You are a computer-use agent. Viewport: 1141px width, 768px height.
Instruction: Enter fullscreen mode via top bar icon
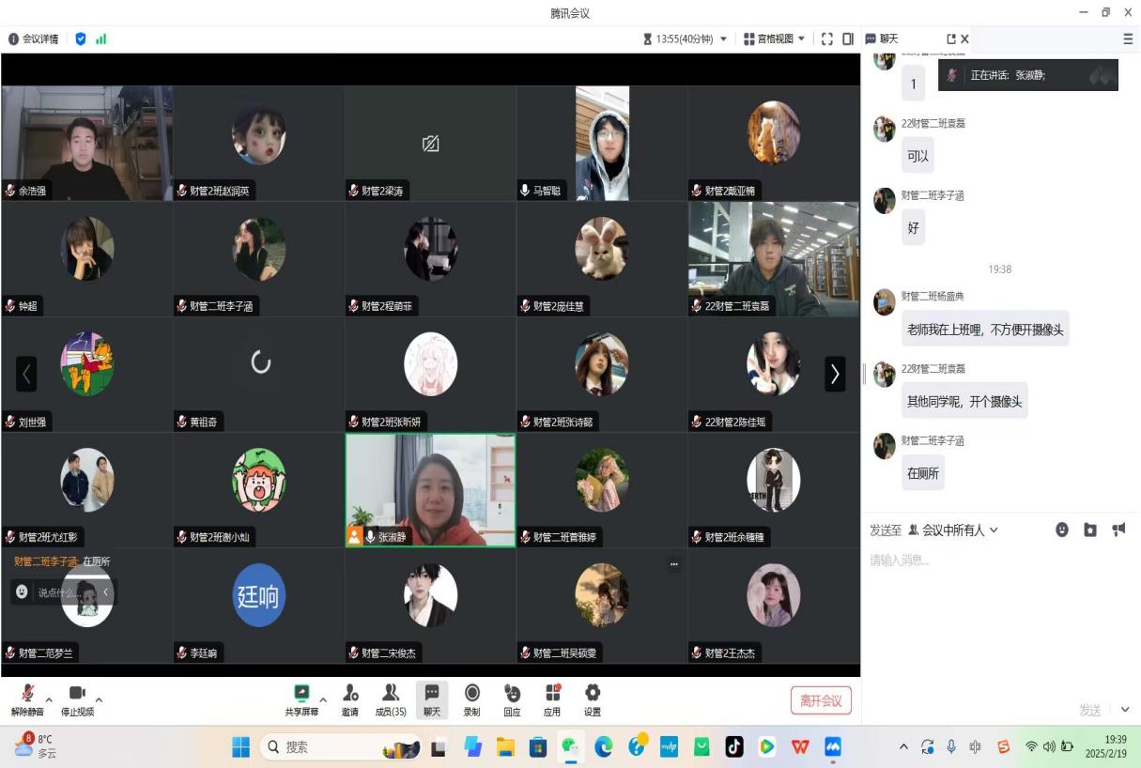click(827, 38)
